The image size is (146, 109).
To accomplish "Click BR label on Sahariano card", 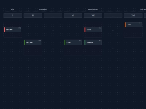I will (100, 41).
